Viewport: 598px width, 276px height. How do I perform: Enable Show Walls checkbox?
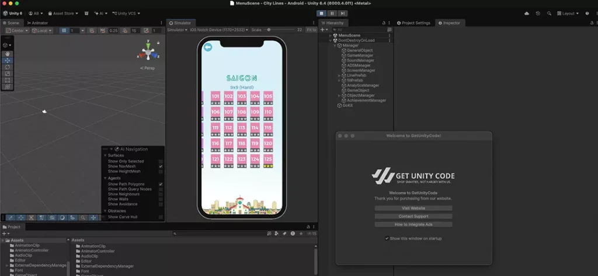tap(161, 199)
